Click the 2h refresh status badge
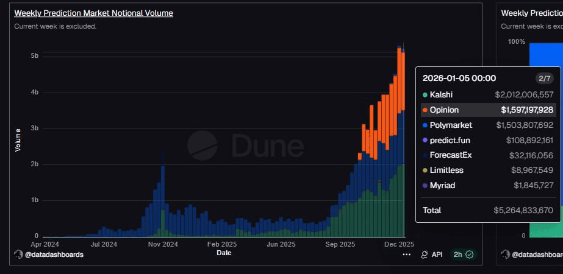Image resolution: width=563 pixels, height=274 pixels. (463, 255)
